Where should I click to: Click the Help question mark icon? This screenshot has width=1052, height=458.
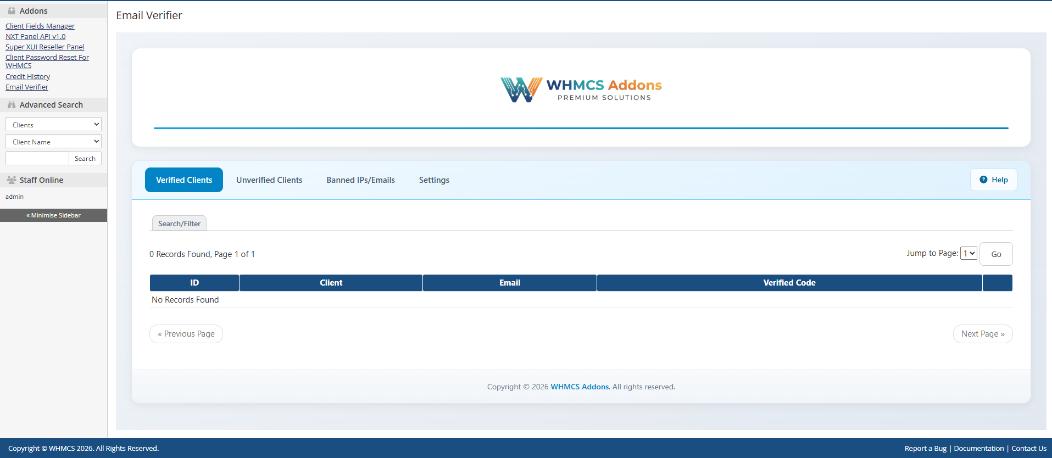[x=983, y=180]
